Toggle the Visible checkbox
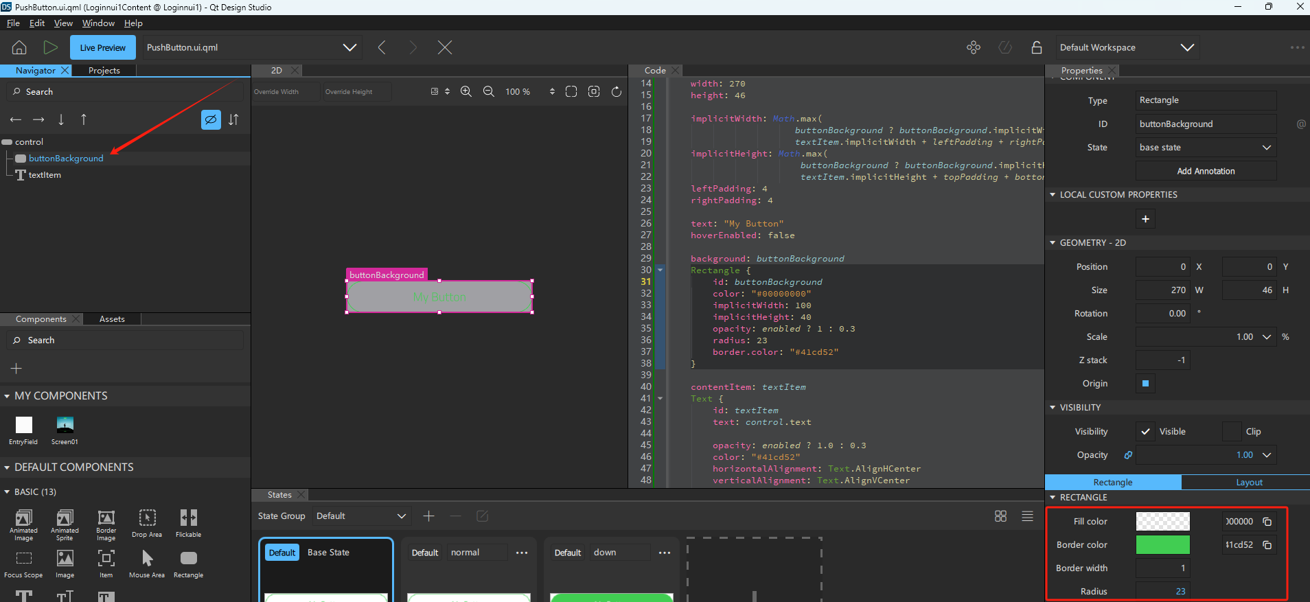Viewport: 1310px width, 602px height. point(1145,432)
